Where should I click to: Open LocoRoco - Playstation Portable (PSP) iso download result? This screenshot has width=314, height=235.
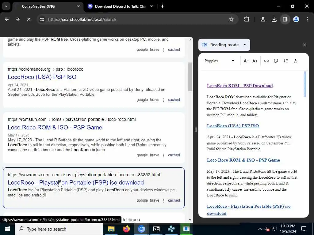(76, 183)
